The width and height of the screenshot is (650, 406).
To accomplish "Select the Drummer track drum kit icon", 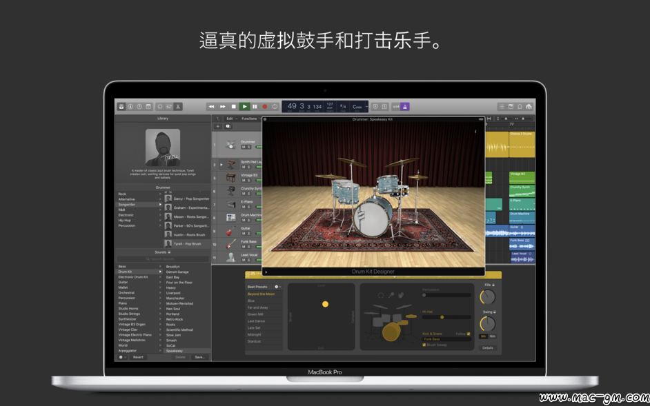I will coord(231,145).
